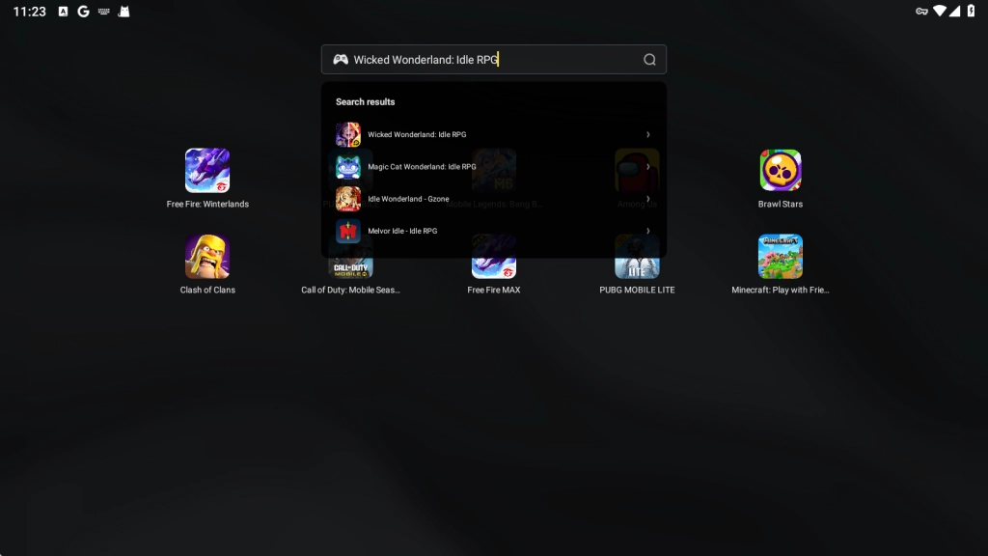The height and width of the screenshot is (556, 988).
Task: Tap the Wi-Fi status icon
Action: click(940, 11)
